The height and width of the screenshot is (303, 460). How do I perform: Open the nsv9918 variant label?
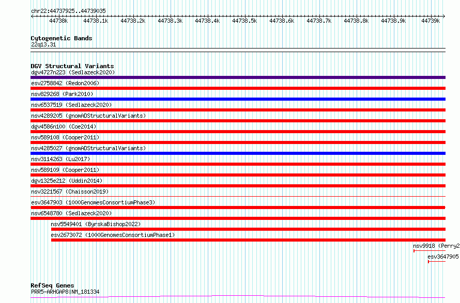(436, 246)
